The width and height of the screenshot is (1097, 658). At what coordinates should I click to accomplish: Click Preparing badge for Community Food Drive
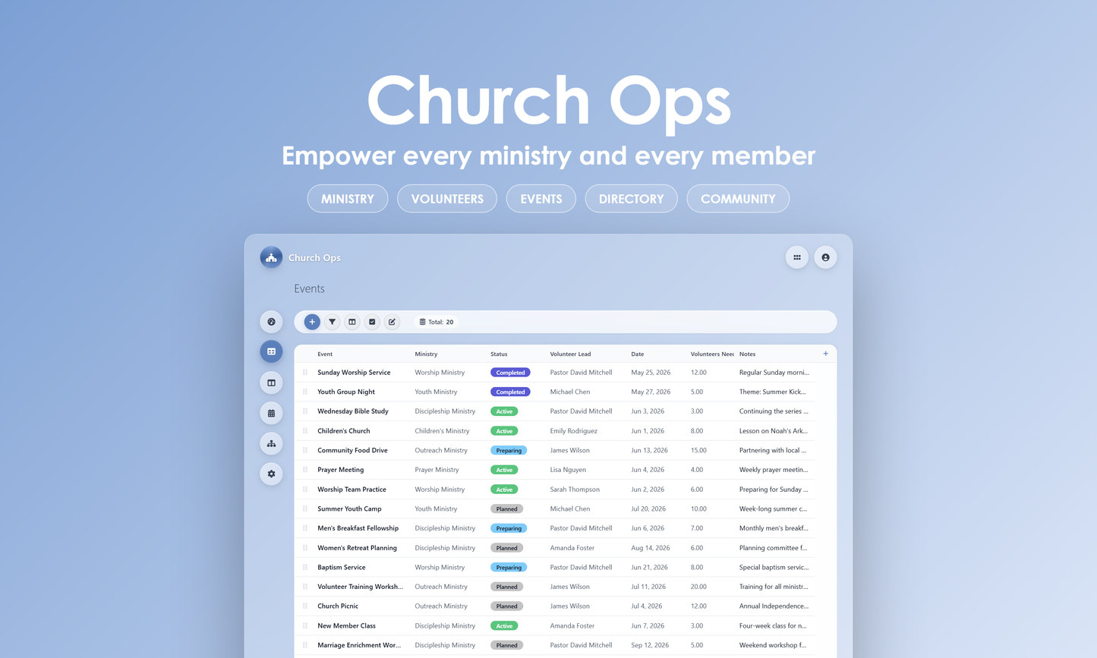click(509, 450)
